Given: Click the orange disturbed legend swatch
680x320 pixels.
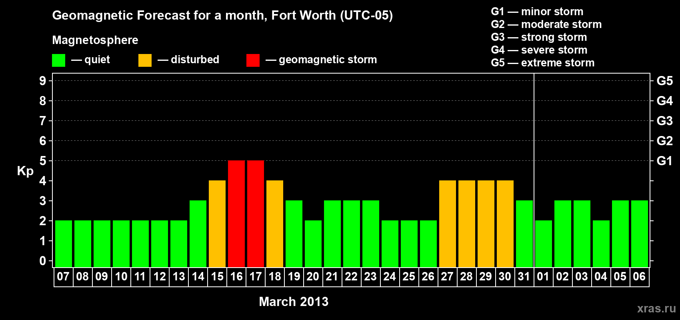Looking at the screenshot, I should pyautogui.click(x=145, y=60).
